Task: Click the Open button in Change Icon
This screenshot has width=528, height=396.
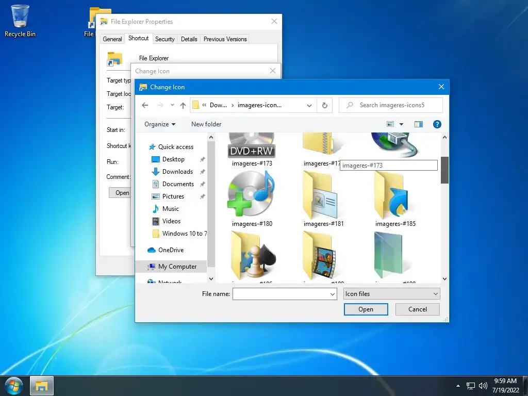Action: [x=366, y=309]
